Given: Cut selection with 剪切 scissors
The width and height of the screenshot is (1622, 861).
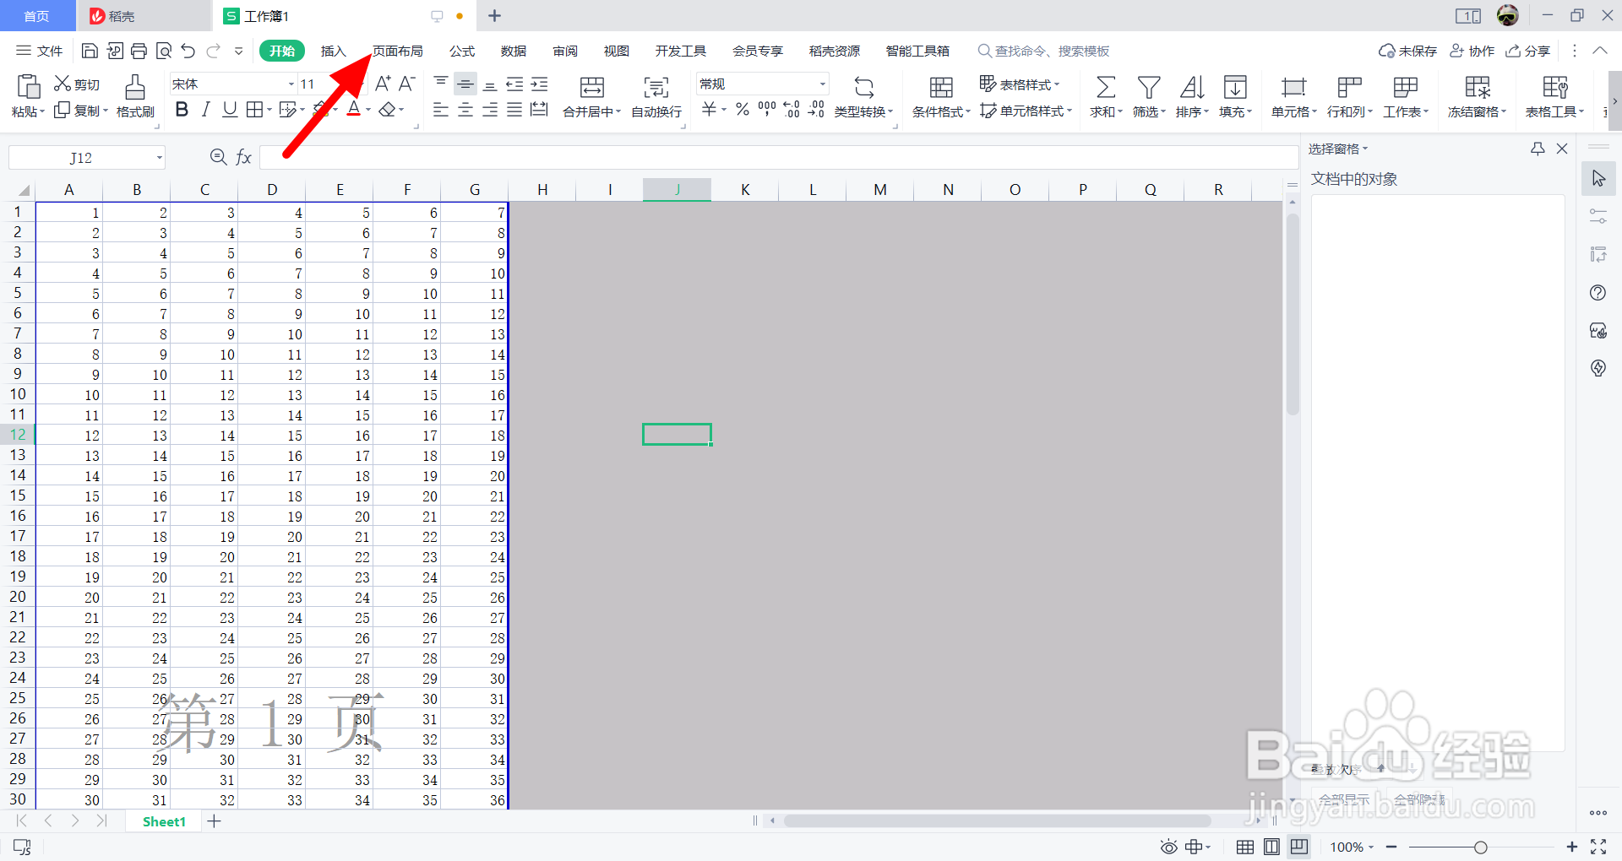Looking at the screenshot, I should [77, 84].
